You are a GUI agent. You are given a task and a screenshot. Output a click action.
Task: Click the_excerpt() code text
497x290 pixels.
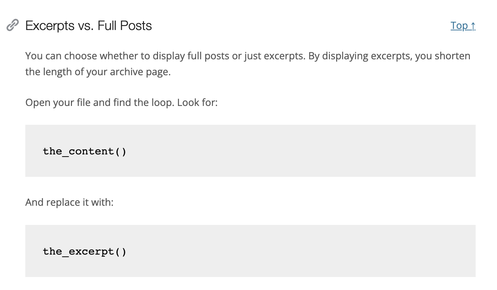(85, 251)
